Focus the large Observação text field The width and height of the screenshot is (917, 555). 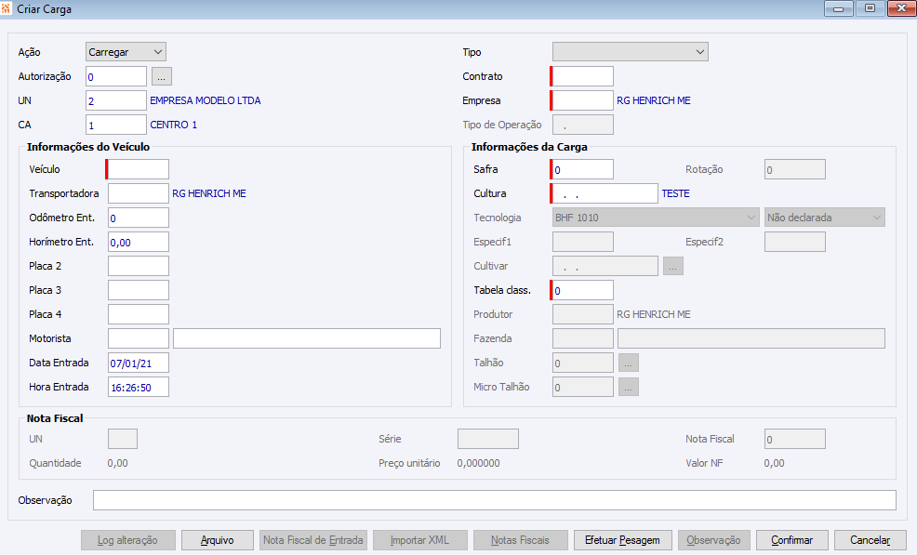(x=495, y=500)
